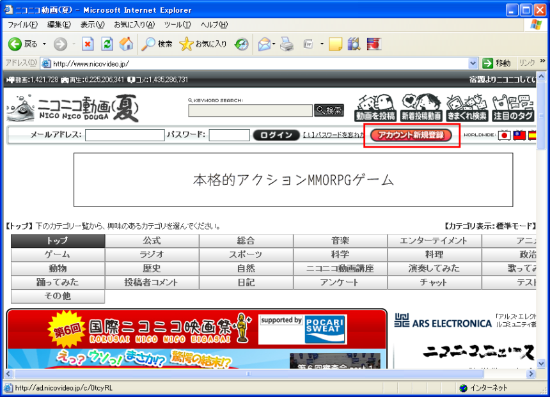The image size is (550, 397).
Task: Open Favorites (お気に入り) star button
Action: (x=203, y=44)
